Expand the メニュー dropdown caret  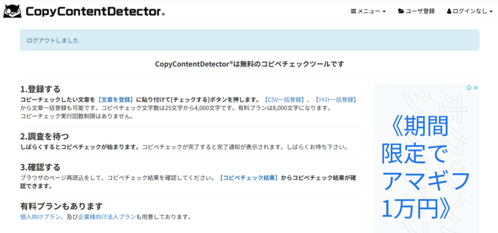385,12
